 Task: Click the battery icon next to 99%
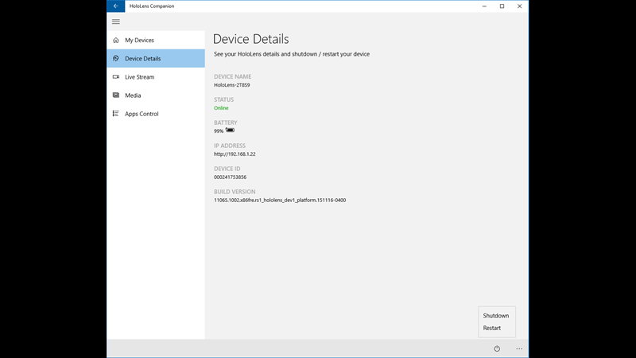coord(230,130)
